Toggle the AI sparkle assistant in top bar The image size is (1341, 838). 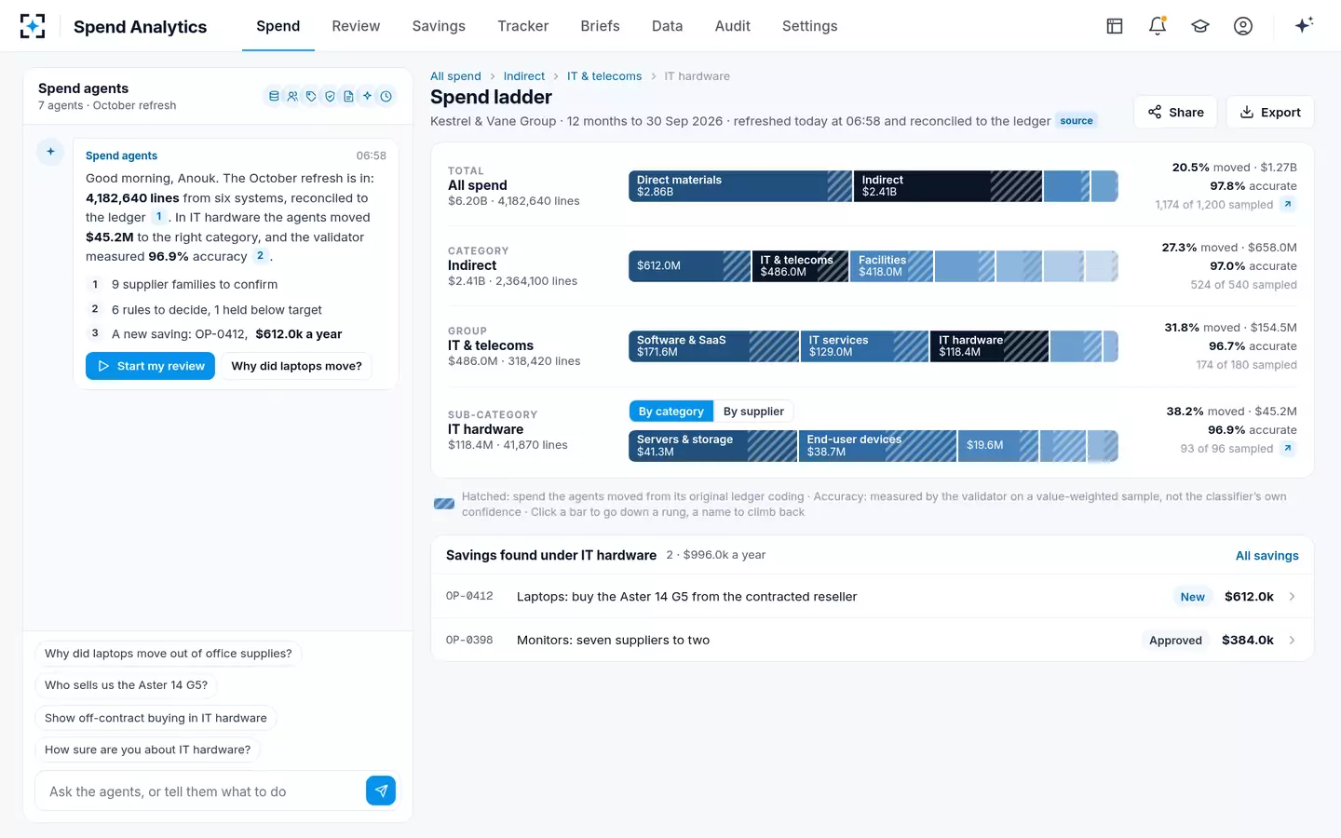[x=1304, y=25]
